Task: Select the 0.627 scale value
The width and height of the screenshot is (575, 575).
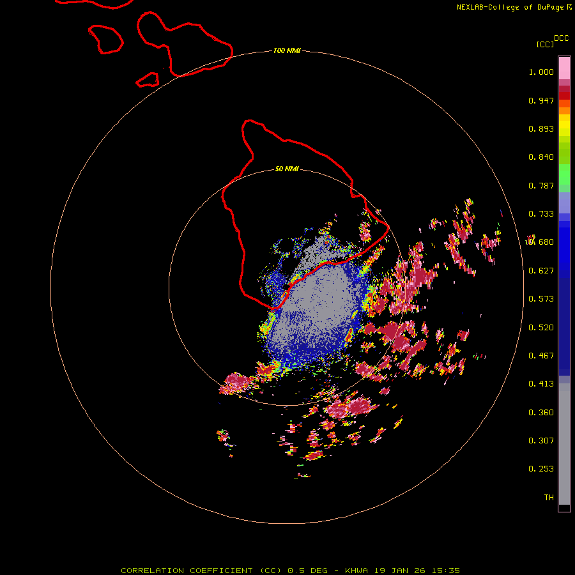Action: [x=541, y=271]
